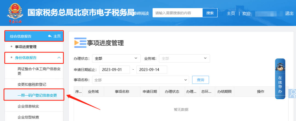Click the 事项进度管理 heading list icon
Image resolution: width=296 pixels, height=121 pixels.
(x=80, y=43)
